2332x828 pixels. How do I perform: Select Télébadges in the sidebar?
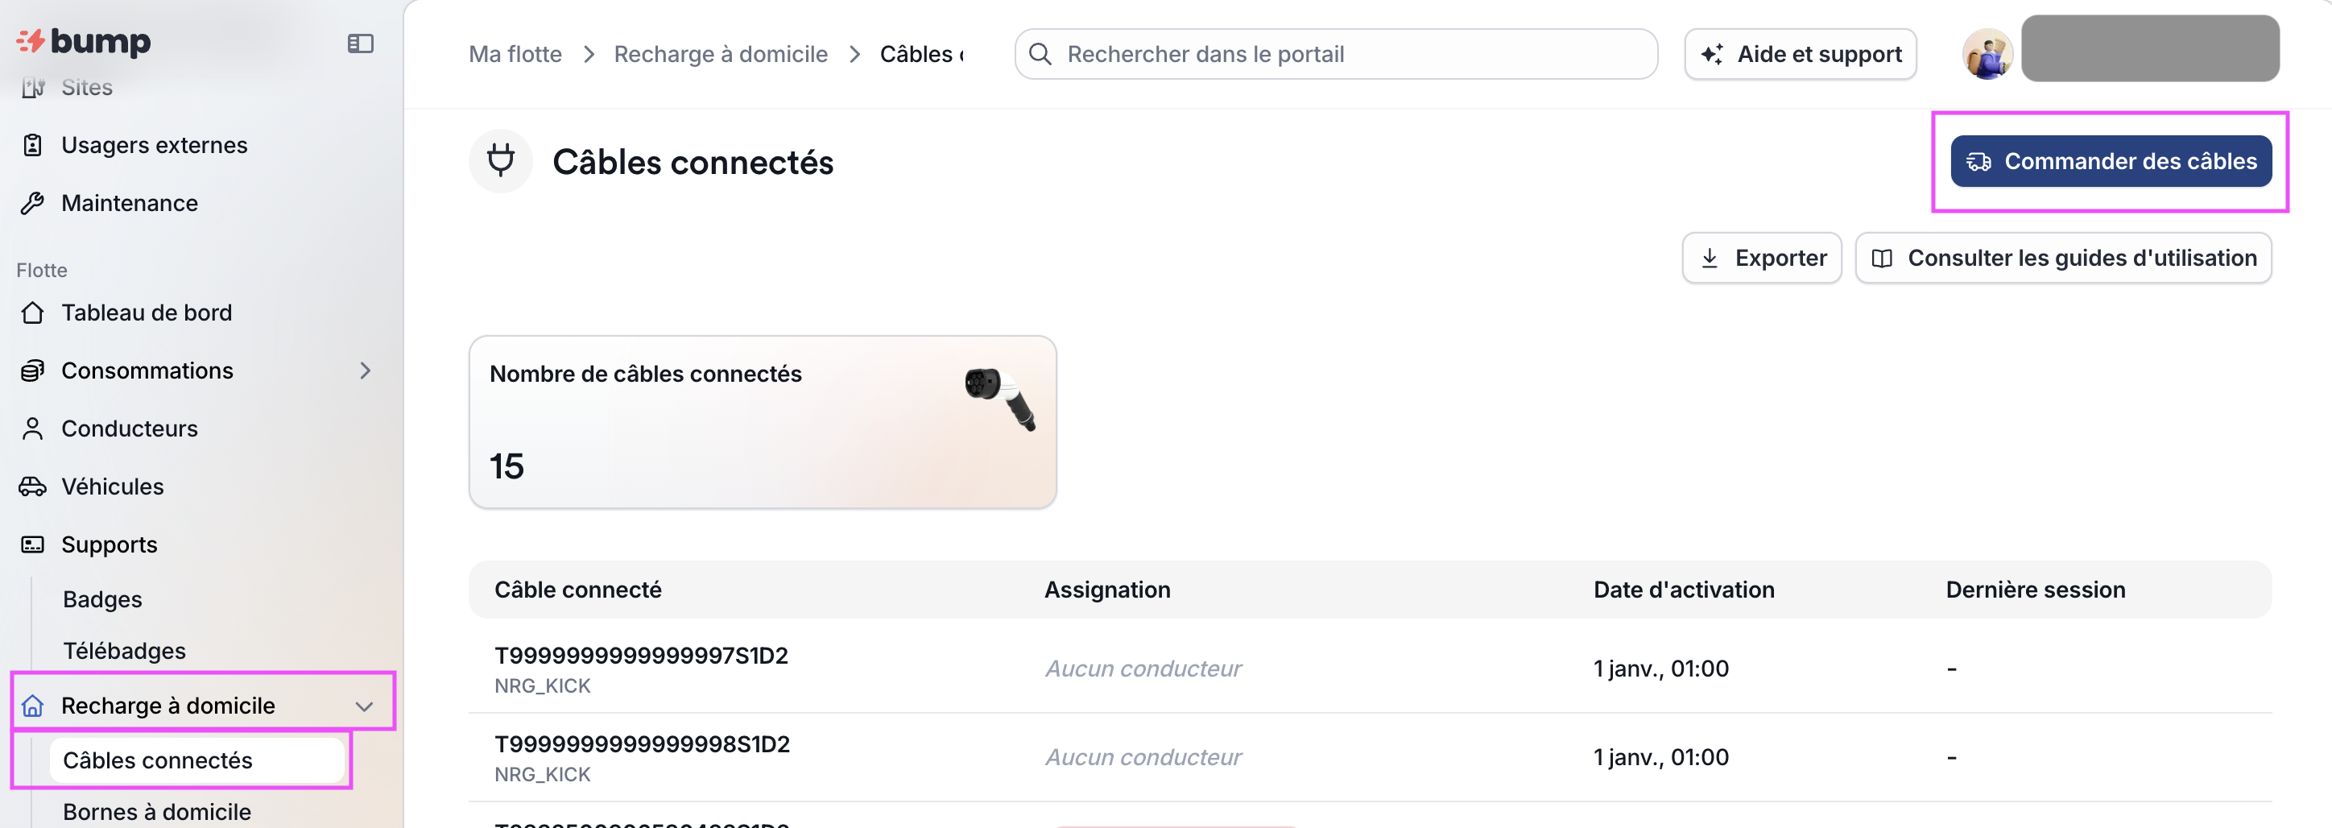[124, 651]
